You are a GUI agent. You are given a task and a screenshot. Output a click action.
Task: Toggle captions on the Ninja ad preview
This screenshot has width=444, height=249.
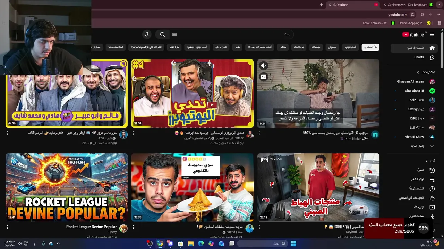coord(264,77)
